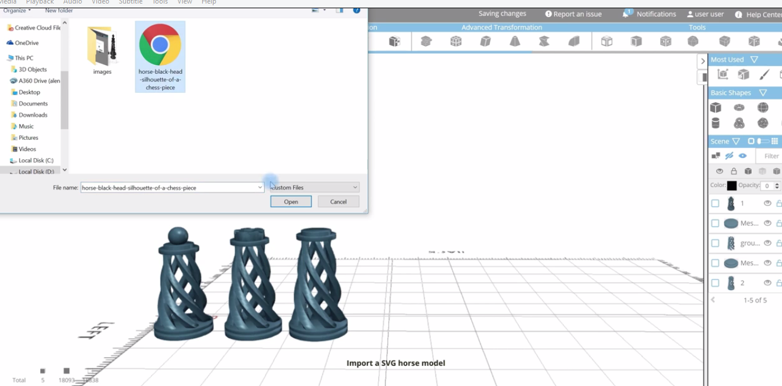Toggle lock of scene object 1
This screenshot has width=782, height=386.
[x=778, y=203]
